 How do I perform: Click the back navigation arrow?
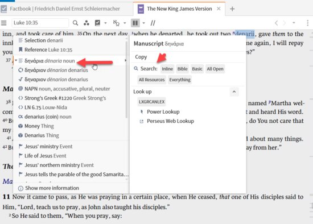(x=276, y=23)
